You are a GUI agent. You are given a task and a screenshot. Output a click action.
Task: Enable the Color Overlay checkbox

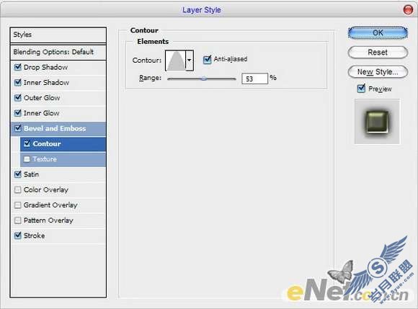[x=17, y=189]
